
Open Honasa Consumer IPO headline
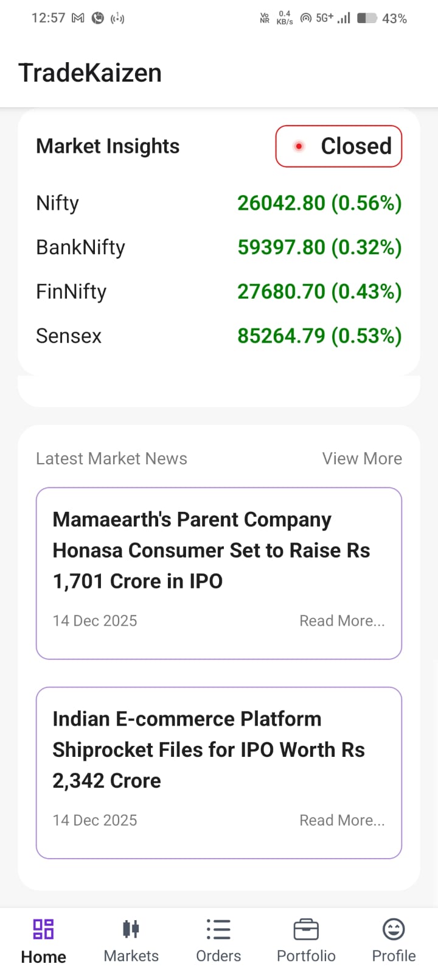click(211, 550)
